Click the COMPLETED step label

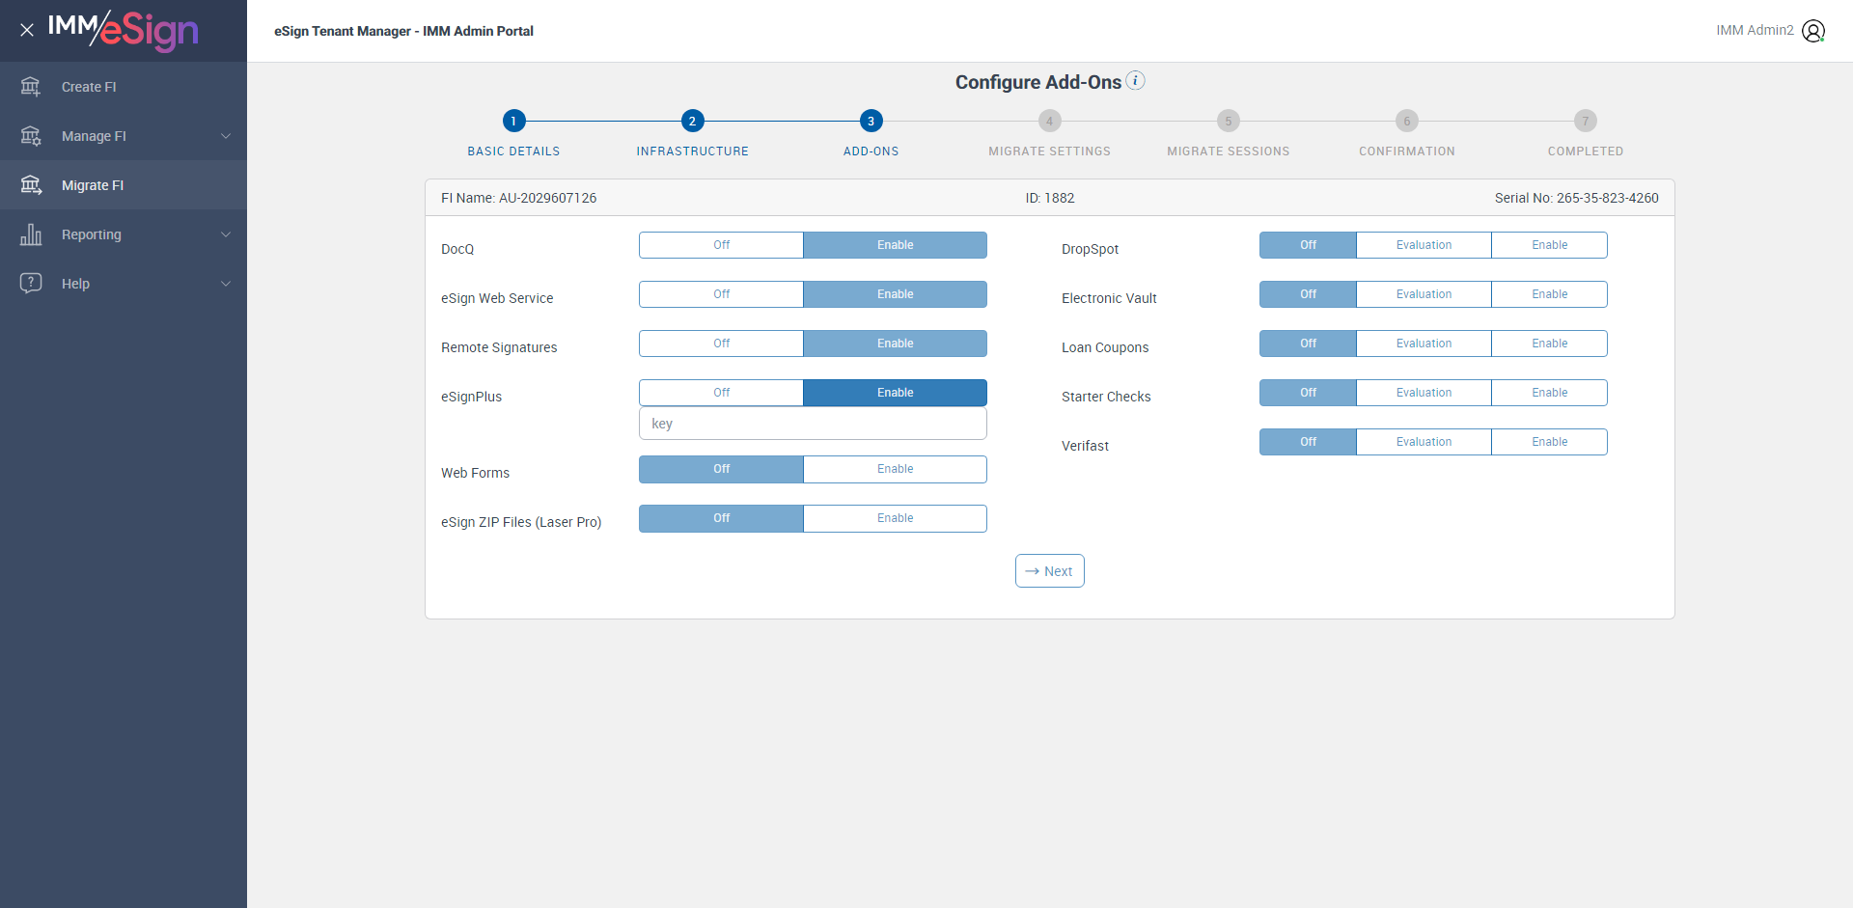(1585, 151)
